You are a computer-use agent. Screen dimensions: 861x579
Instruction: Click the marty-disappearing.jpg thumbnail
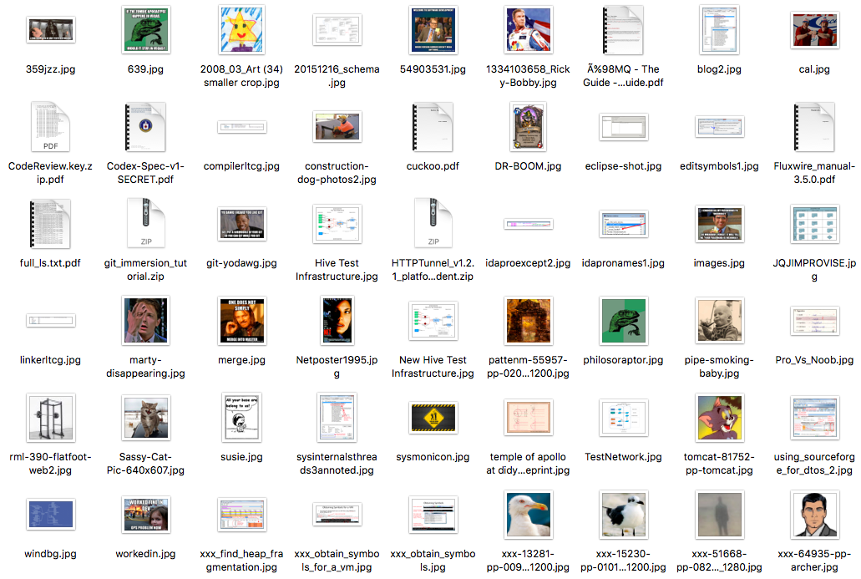click(145, 321)
